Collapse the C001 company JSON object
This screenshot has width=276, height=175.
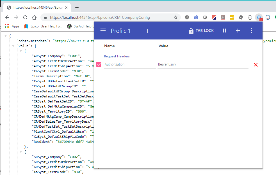[21, 51]
